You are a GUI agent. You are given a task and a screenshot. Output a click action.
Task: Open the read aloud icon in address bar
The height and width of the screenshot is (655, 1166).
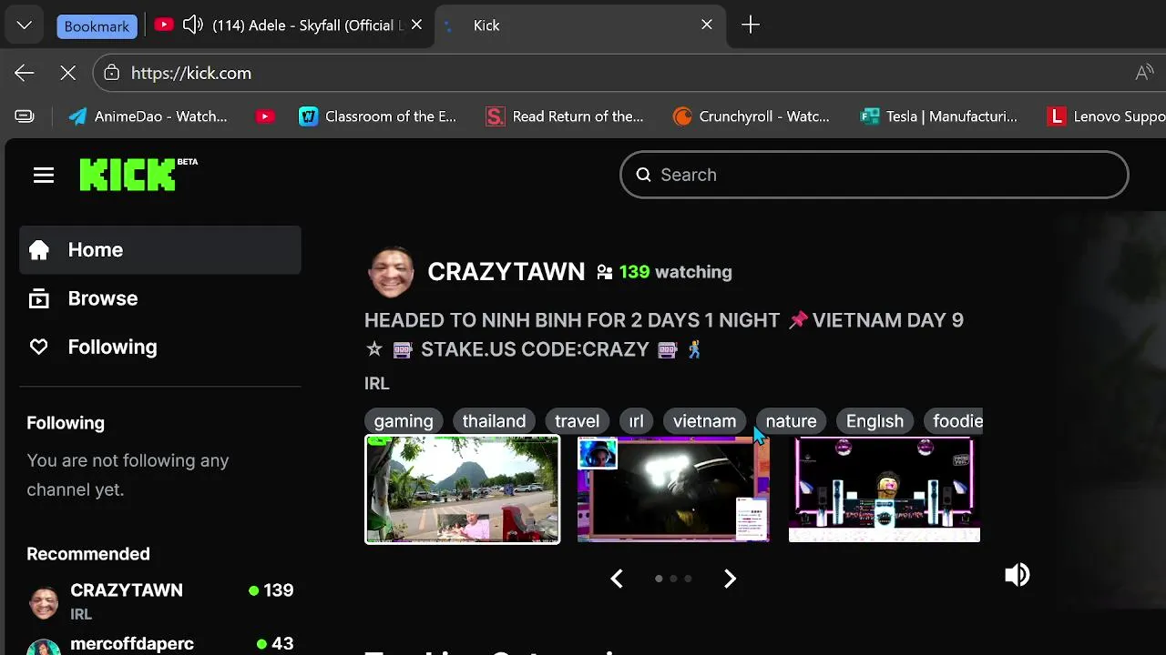[x=1144, y=73]
